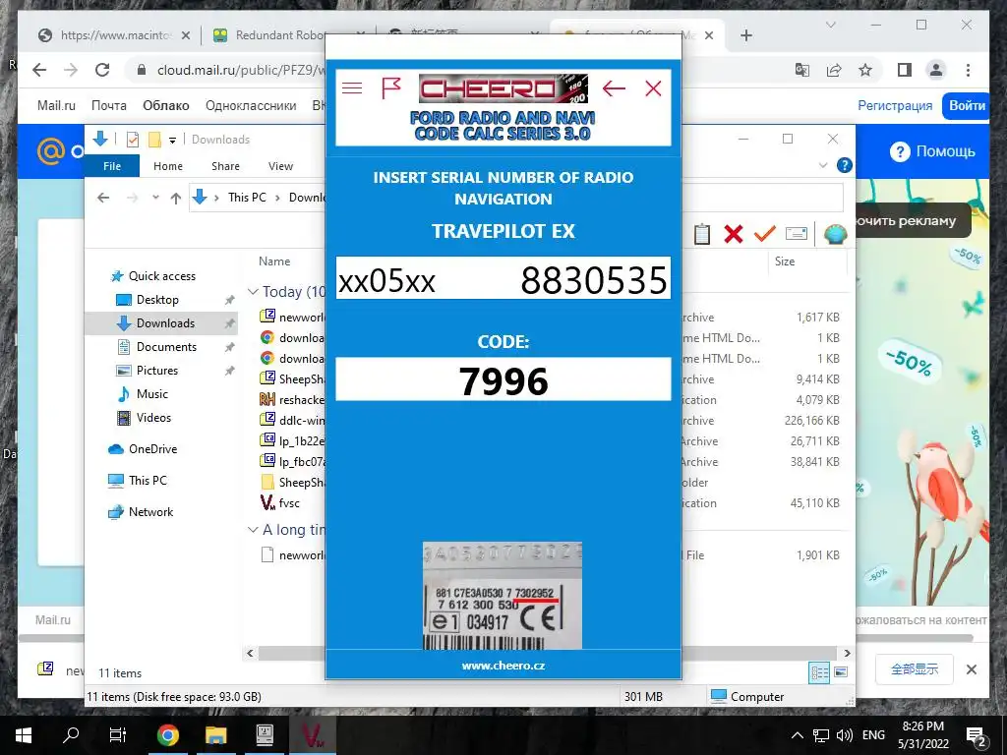Go back in Explorer navigation
1007x755 pixels.
point(102,198)
